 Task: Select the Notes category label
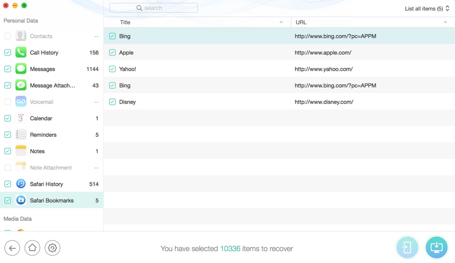pyautogui.click(x=37, y=151)
